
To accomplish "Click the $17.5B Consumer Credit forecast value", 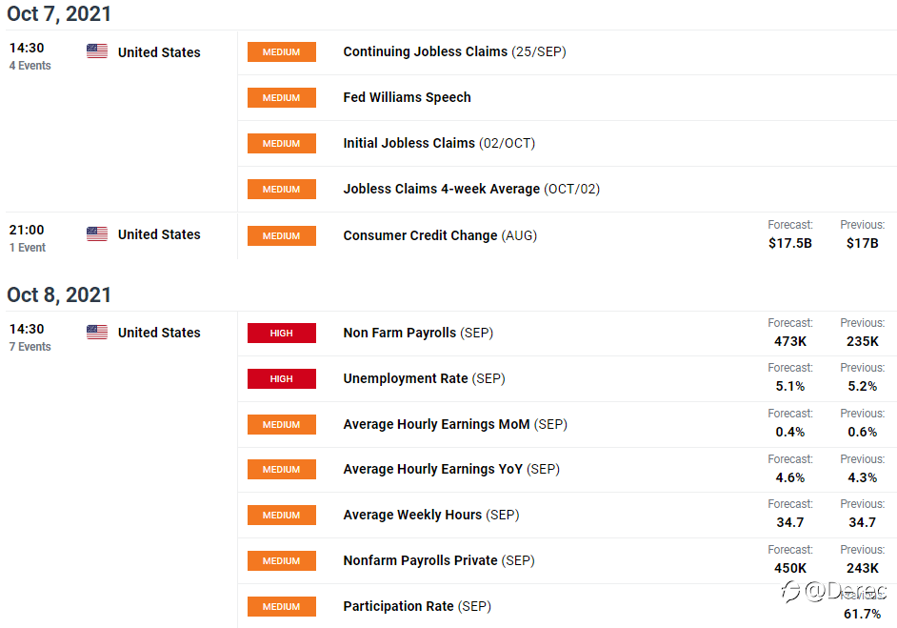I will coord(790,243).
